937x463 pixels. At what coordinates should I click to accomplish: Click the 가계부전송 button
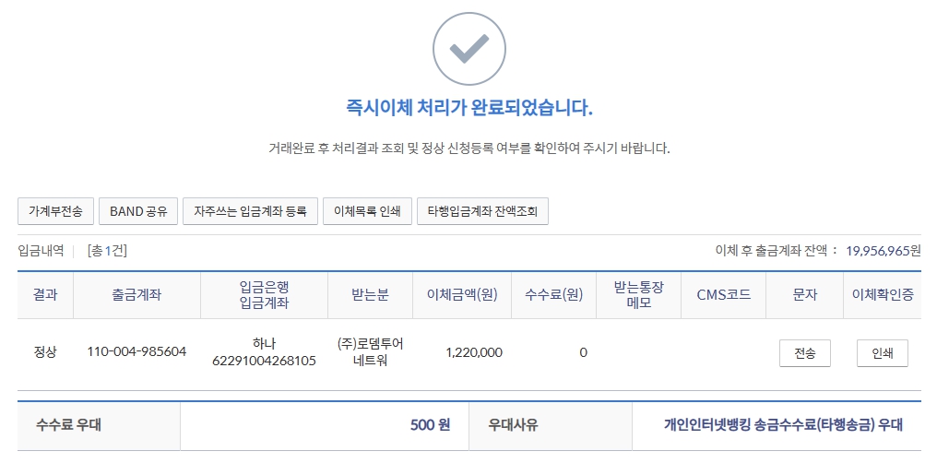click(x=55, y=211)
